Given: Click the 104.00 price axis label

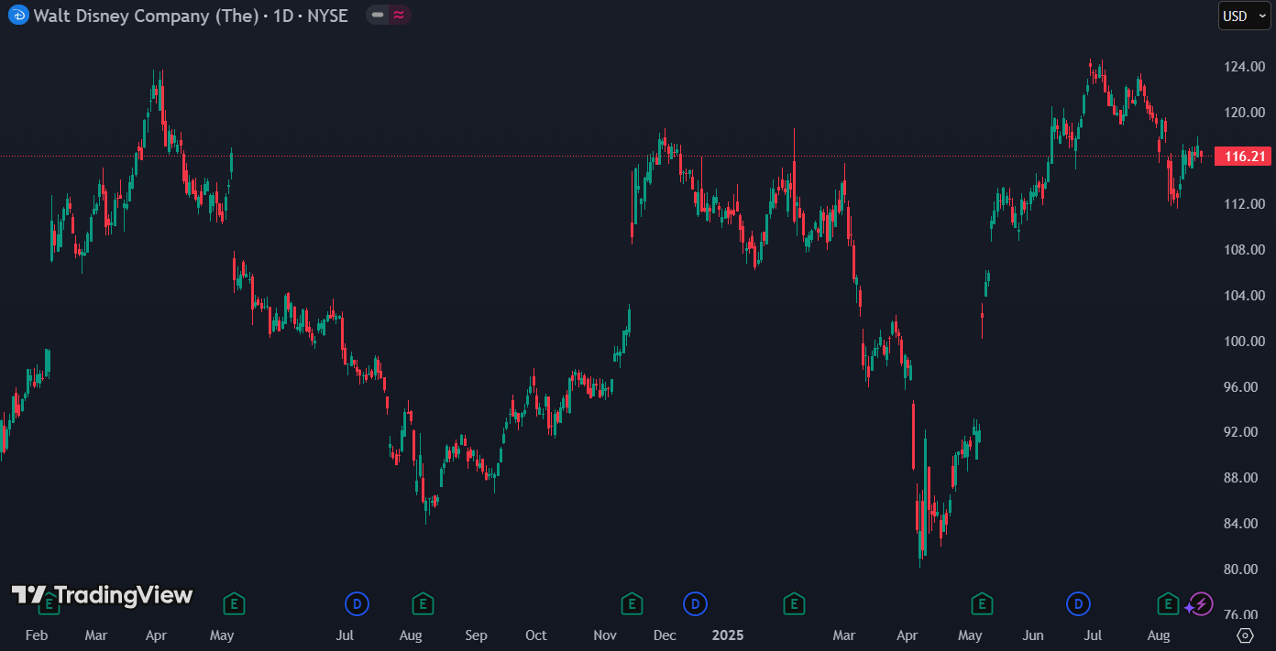Looking at the screenshot, I should point(1245,296).
